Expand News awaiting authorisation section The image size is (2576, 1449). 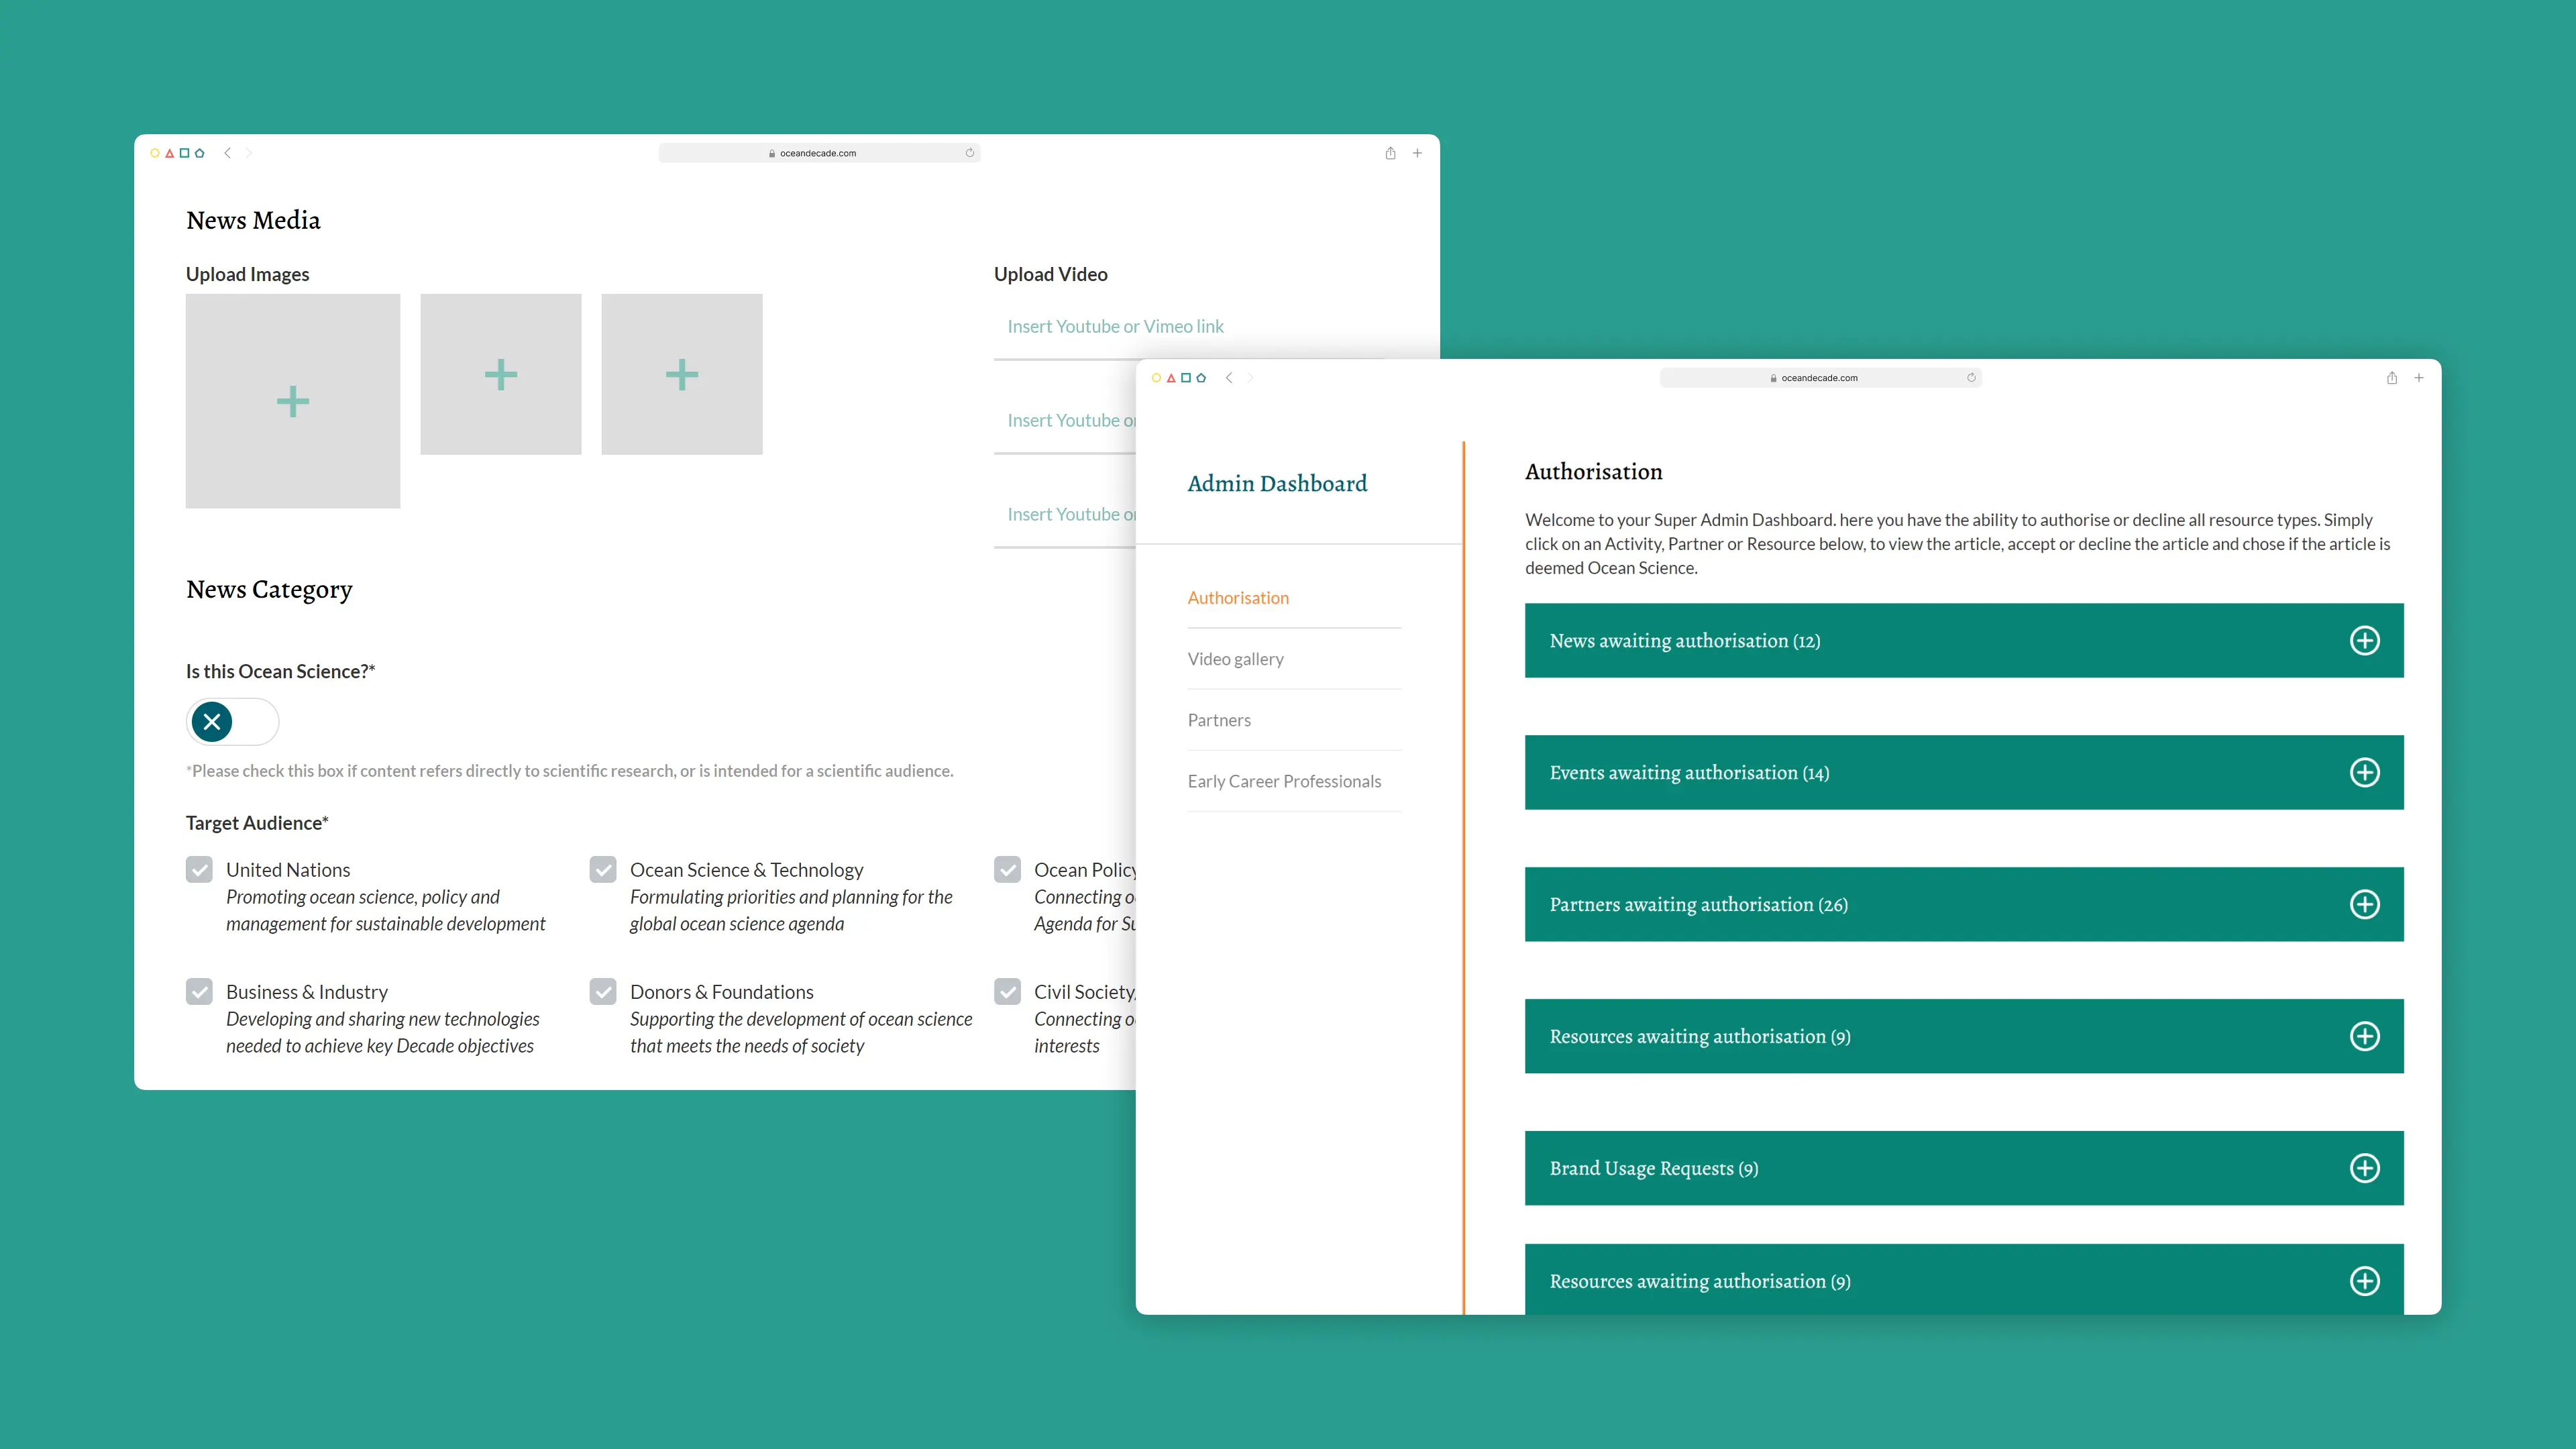(x=2364, y=640)
